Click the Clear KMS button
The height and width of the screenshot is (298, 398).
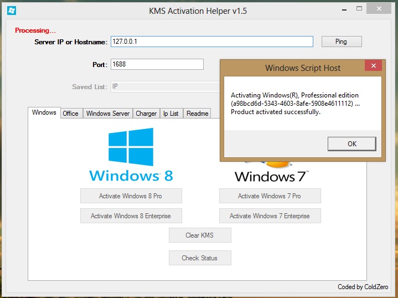tap(200, 235)
